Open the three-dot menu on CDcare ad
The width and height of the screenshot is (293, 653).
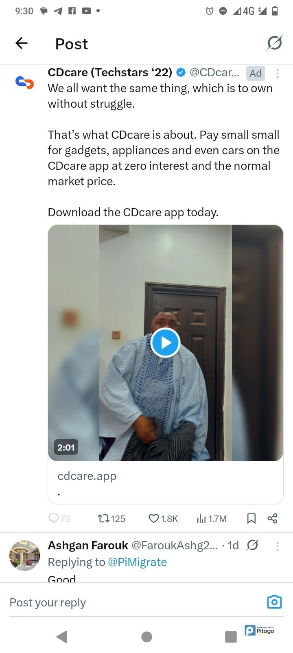coord(277,73)
